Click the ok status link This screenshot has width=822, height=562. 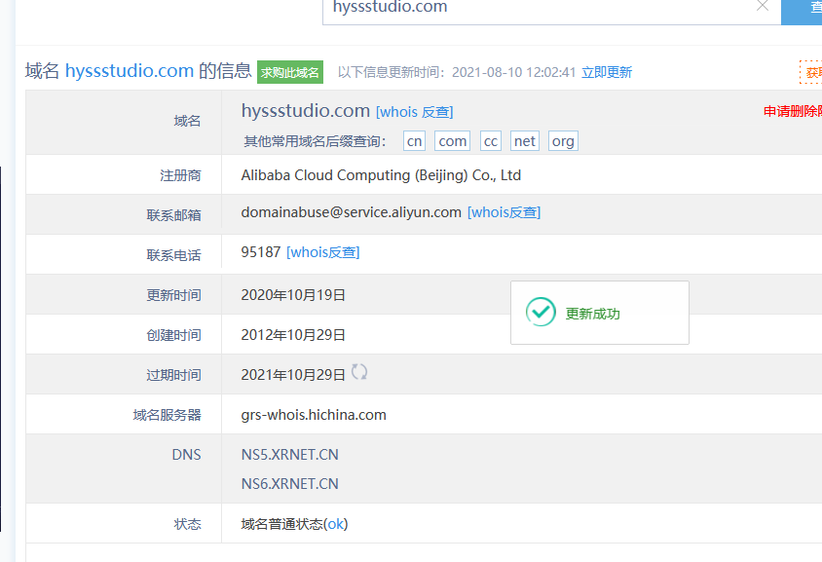335,524
